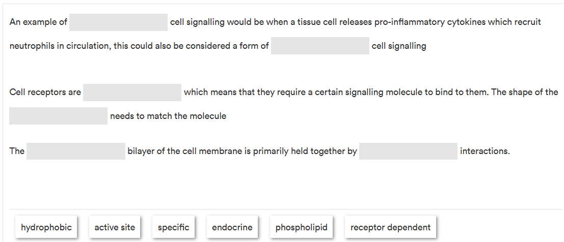The image size is (564, 242).
Task: Click the blank after 'An example of'
Action: pos(118,22)
